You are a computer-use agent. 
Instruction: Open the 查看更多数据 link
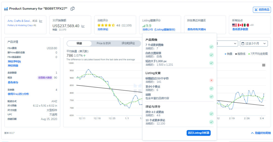[x=240, y=29]
